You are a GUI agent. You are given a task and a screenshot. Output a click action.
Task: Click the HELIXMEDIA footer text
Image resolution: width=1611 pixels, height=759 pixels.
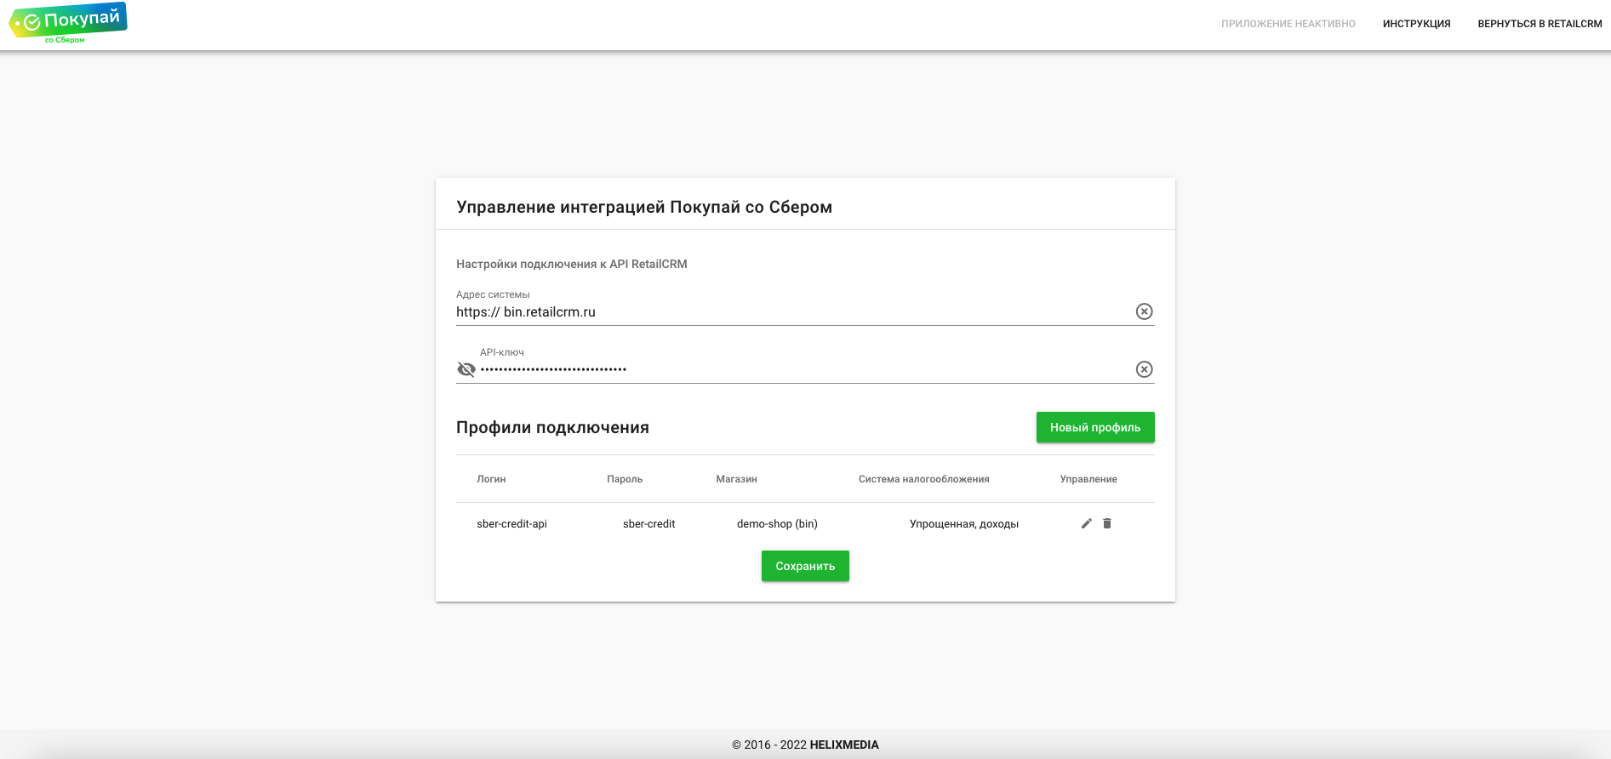844,745
